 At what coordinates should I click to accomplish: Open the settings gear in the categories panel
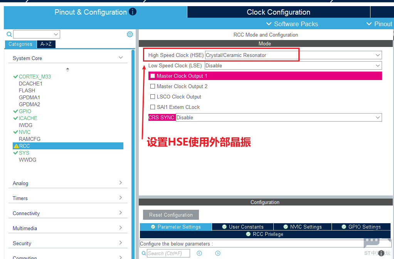[x=130, y=34]
